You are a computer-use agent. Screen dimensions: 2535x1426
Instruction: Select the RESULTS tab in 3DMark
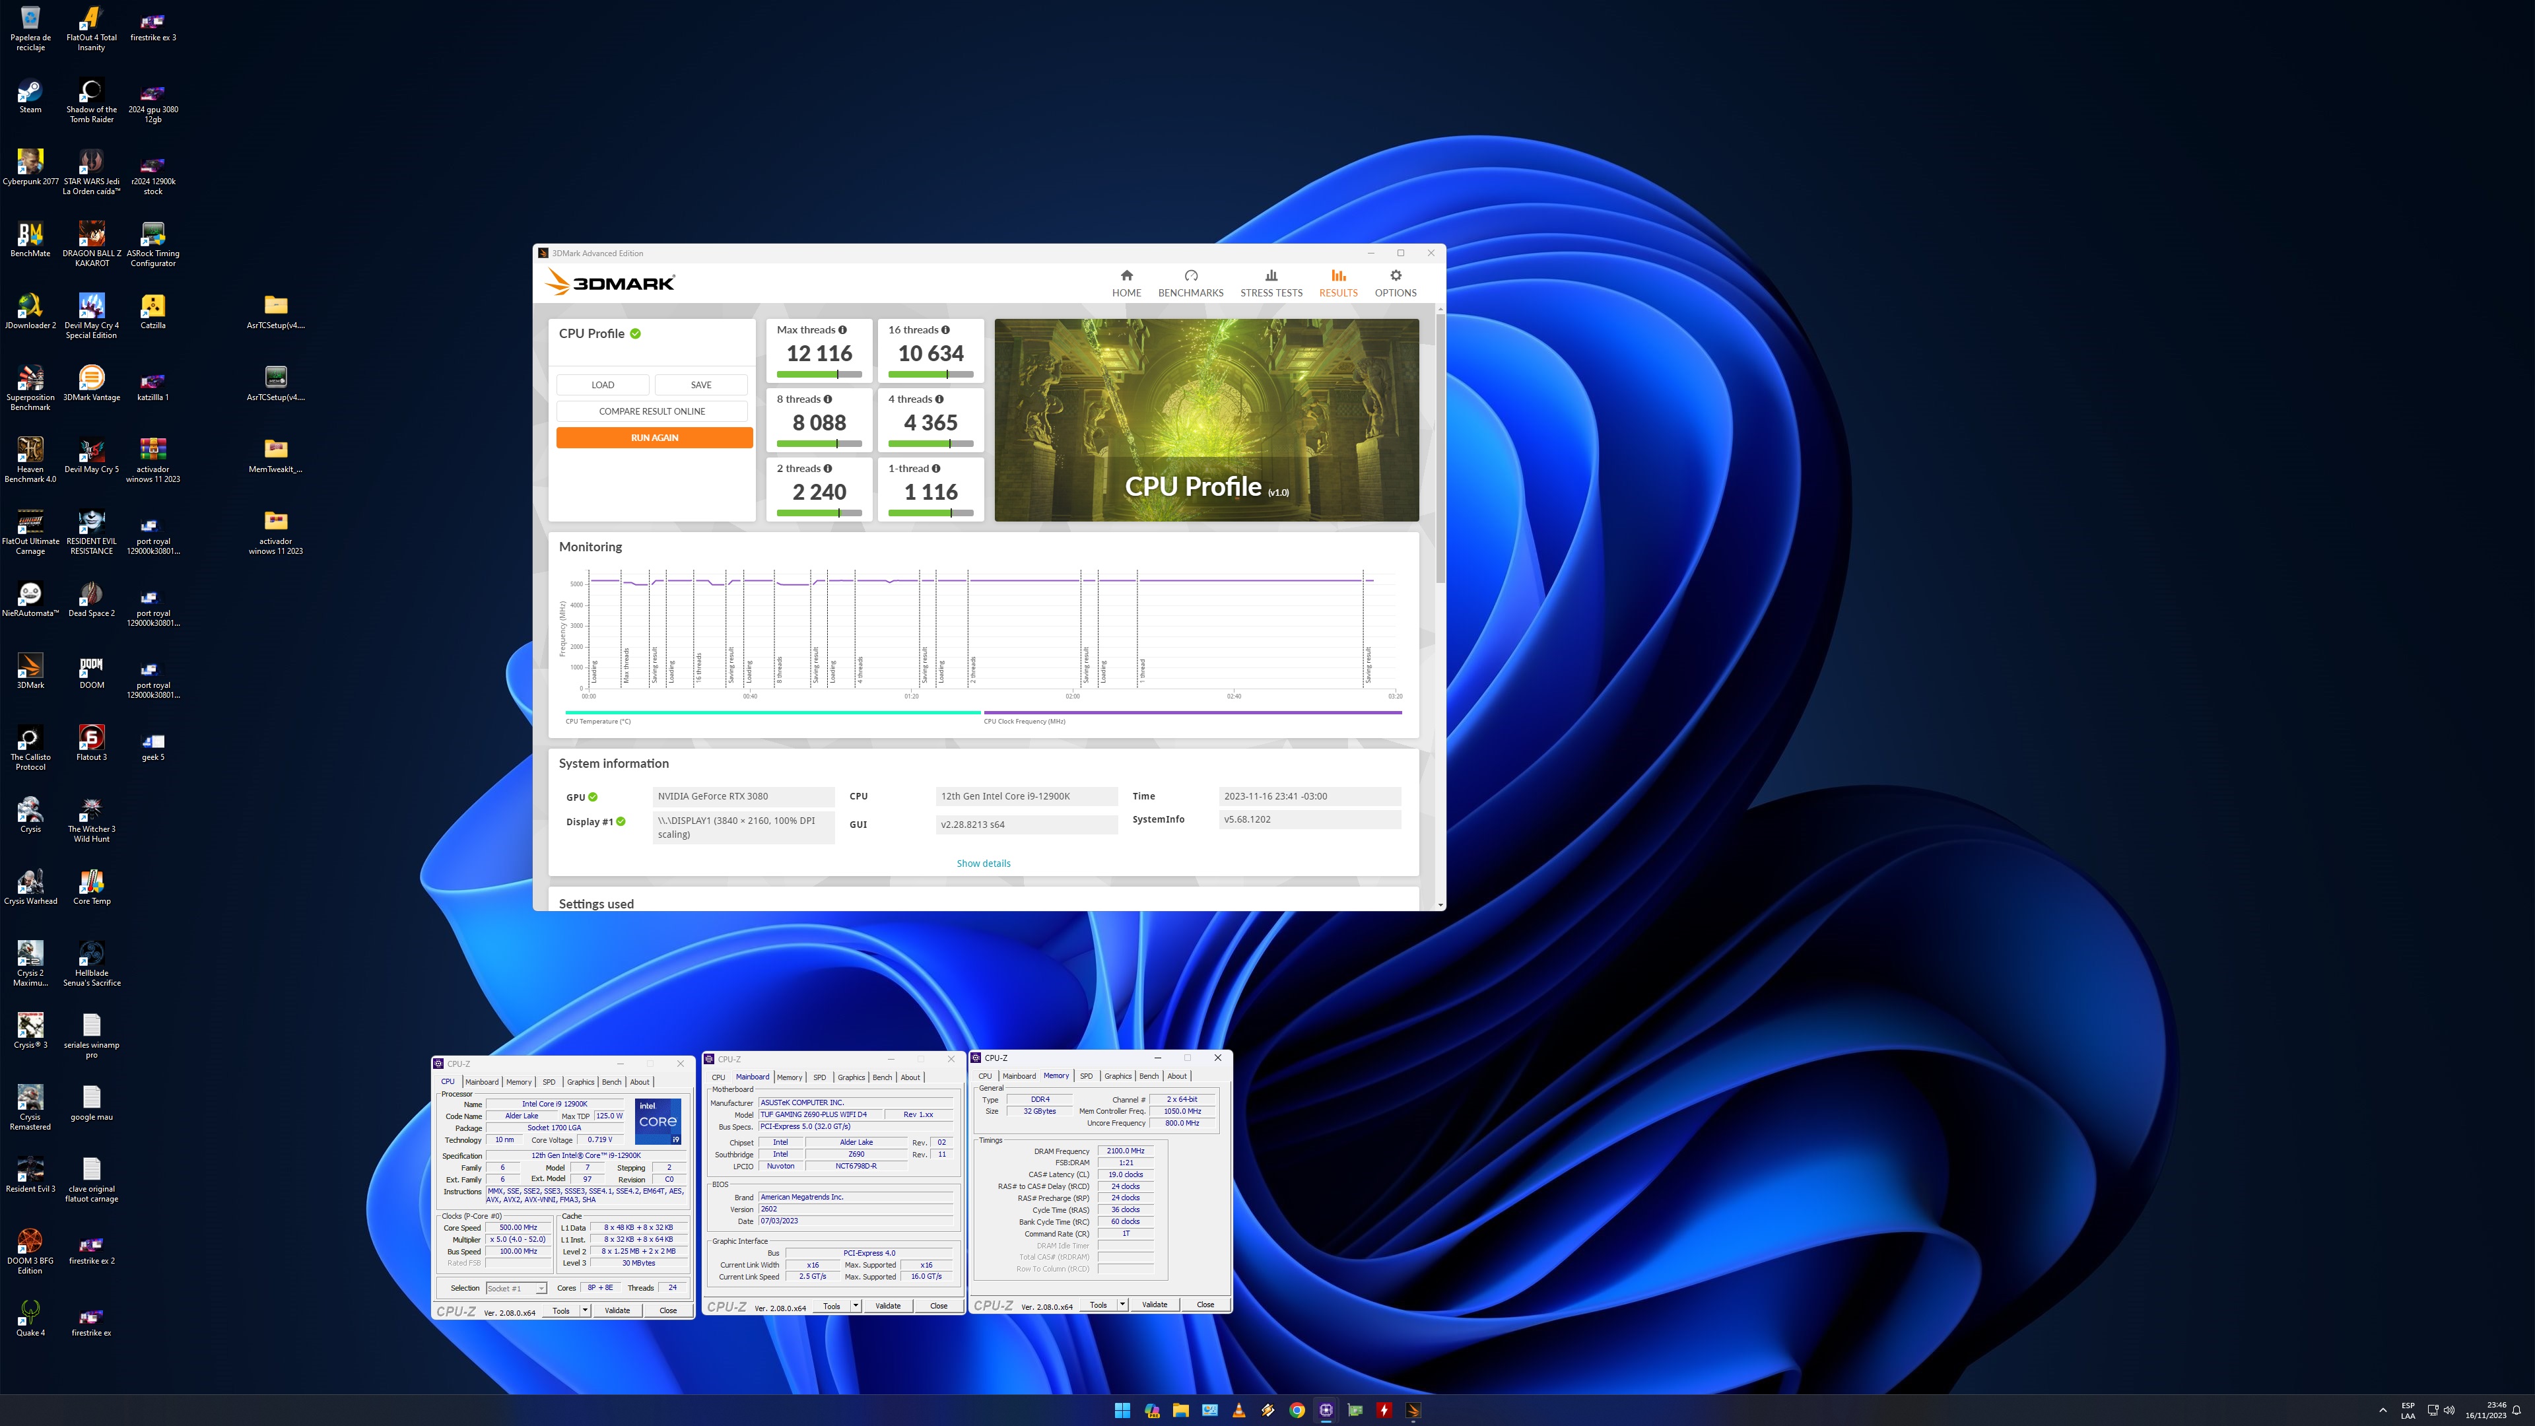pyautogui.click(x=1338, y=283)
